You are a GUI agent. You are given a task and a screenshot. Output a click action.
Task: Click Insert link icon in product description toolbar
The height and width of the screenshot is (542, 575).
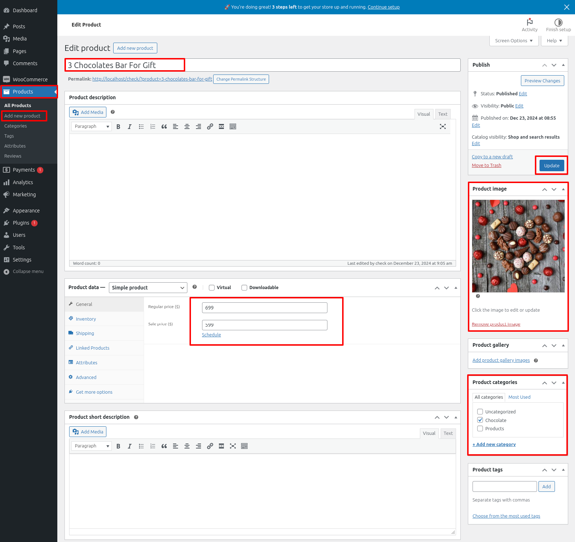pyautogui.click(x=210, y=126)
